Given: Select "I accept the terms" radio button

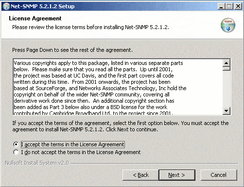Looking at the screenshot, I should 16,144.
